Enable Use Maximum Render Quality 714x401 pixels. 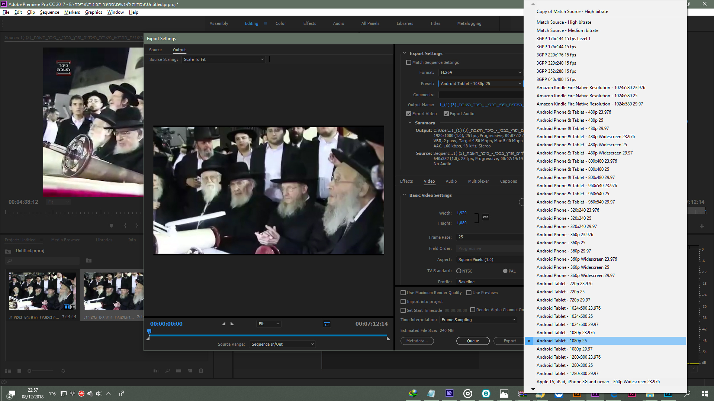(403, 293)
